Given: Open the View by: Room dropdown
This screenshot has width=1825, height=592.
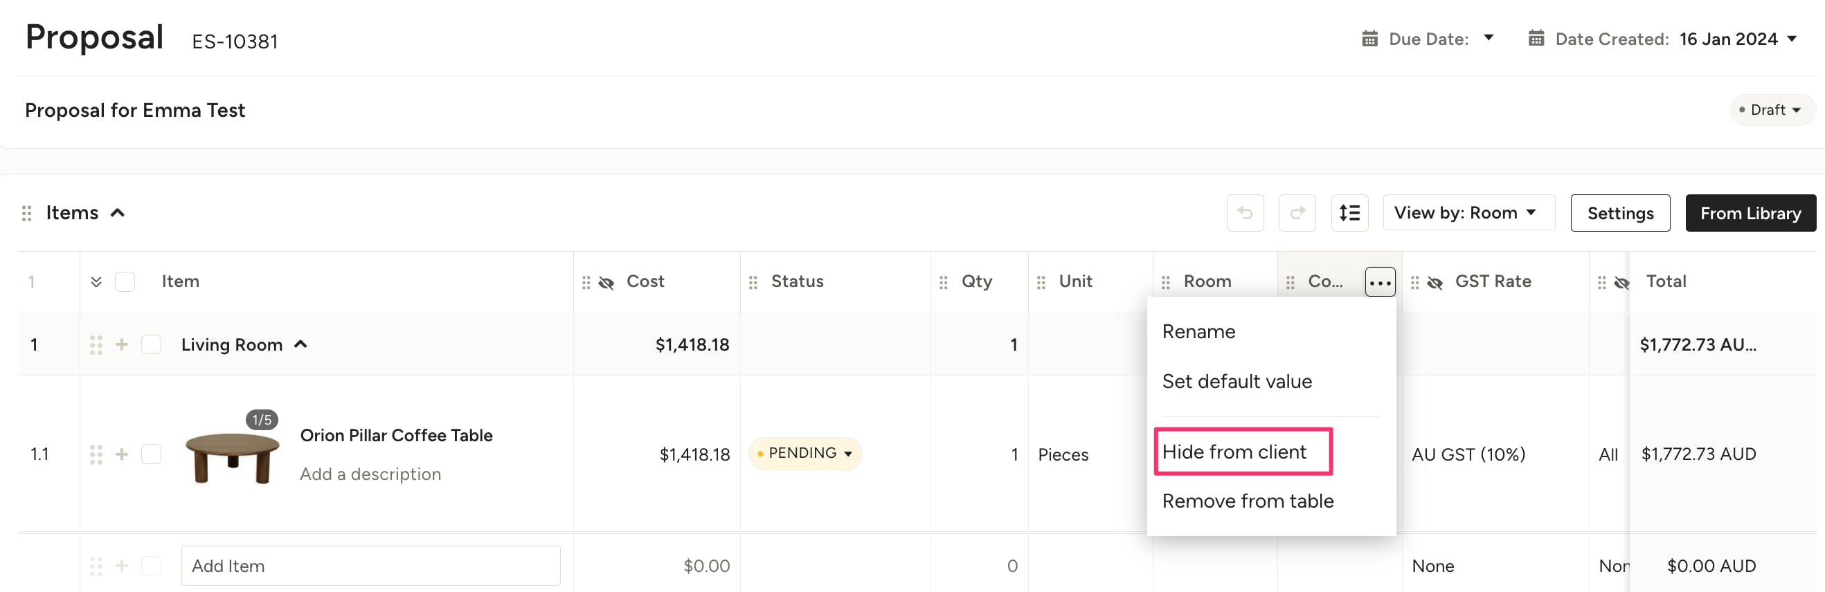Looking at the screenshot, I should 1467,213.
